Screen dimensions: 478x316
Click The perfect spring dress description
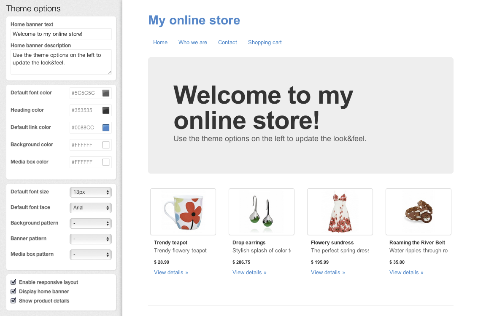point(340,251)
